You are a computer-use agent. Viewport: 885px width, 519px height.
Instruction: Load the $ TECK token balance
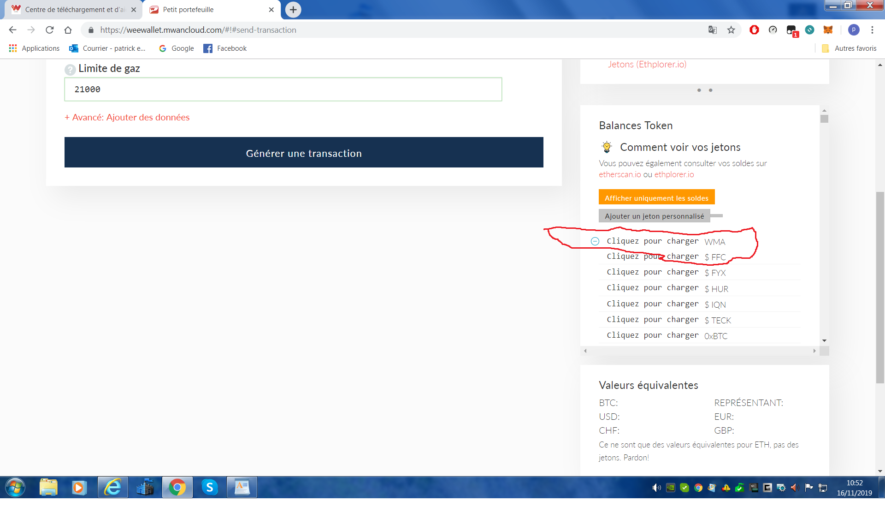[x=652, y=320]
